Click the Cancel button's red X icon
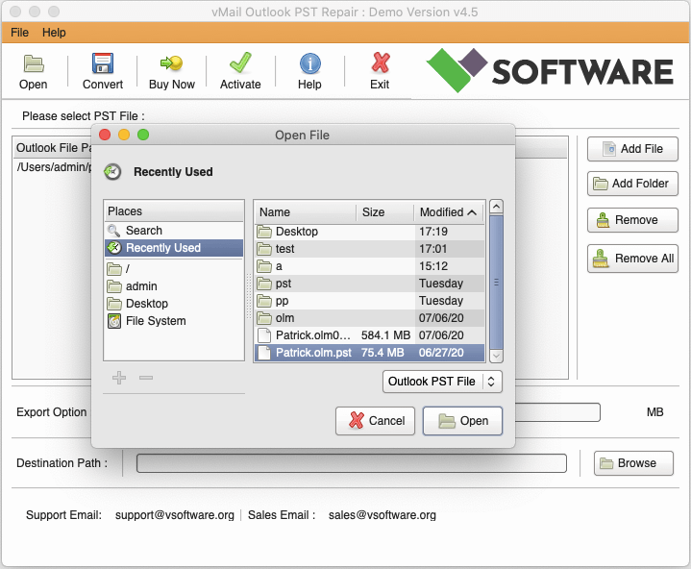The image size is (691, 569). [x=357, y=420]
